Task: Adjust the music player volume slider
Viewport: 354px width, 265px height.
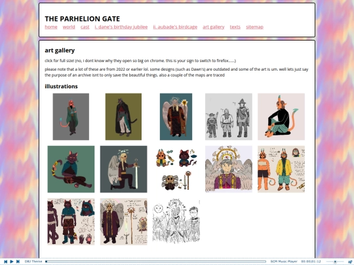Action: tap(335, 262)
